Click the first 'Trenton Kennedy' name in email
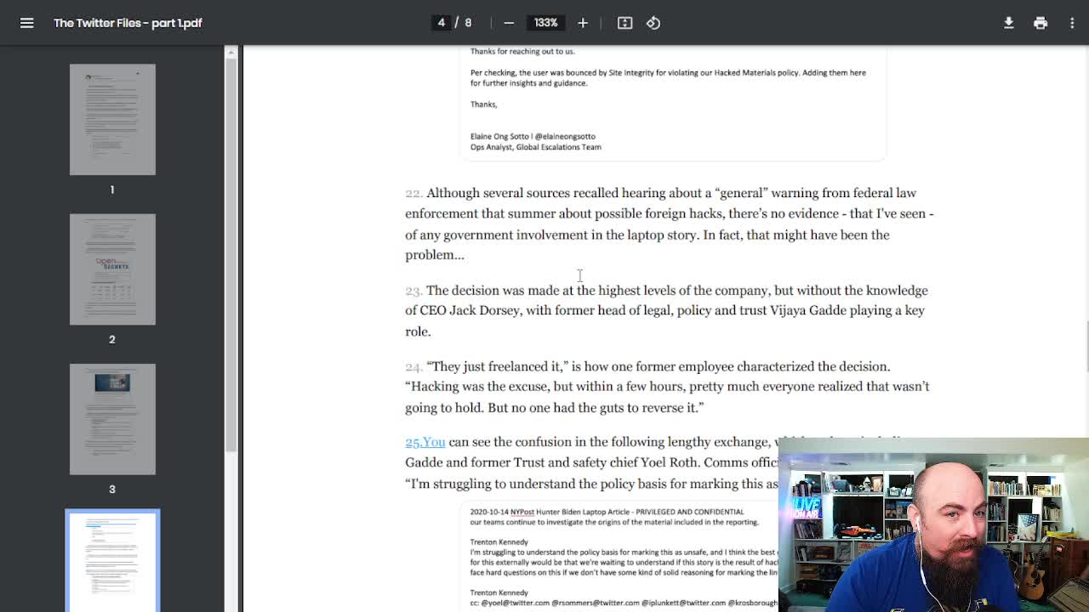This screenshot has height=612, width=1089. 499,541
